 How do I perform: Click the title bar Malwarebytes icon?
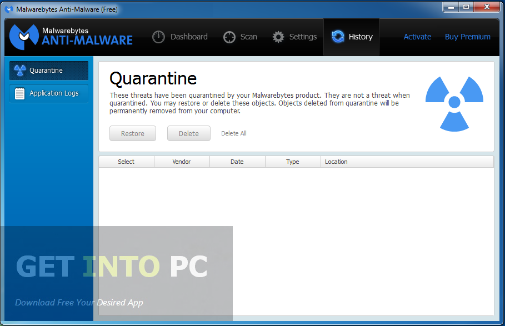coord(9,9)
